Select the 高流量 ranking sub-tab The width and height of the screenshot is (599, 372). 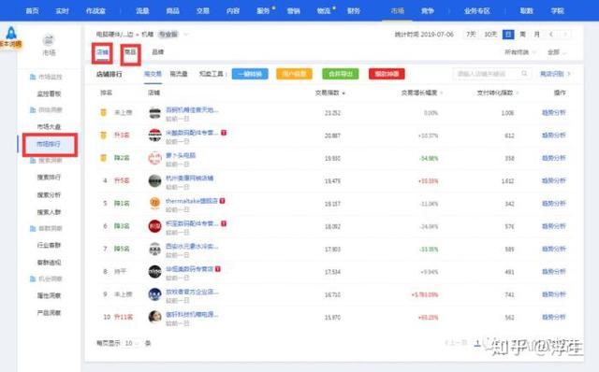pyautogui.click(x=179, y=74)
